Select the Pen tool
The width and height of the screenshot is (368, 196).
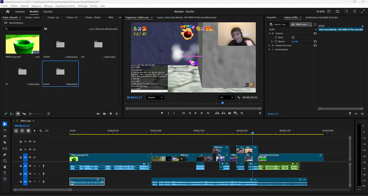(x=4, y=155)
